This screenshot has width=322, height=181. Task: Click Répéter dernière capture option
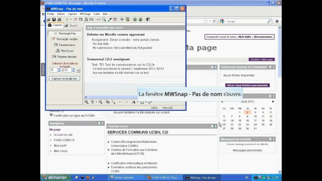[x=65, y=57]
